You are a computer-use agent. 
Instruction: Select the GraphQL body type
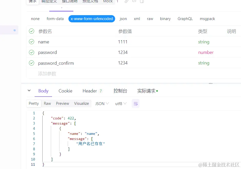185,19
